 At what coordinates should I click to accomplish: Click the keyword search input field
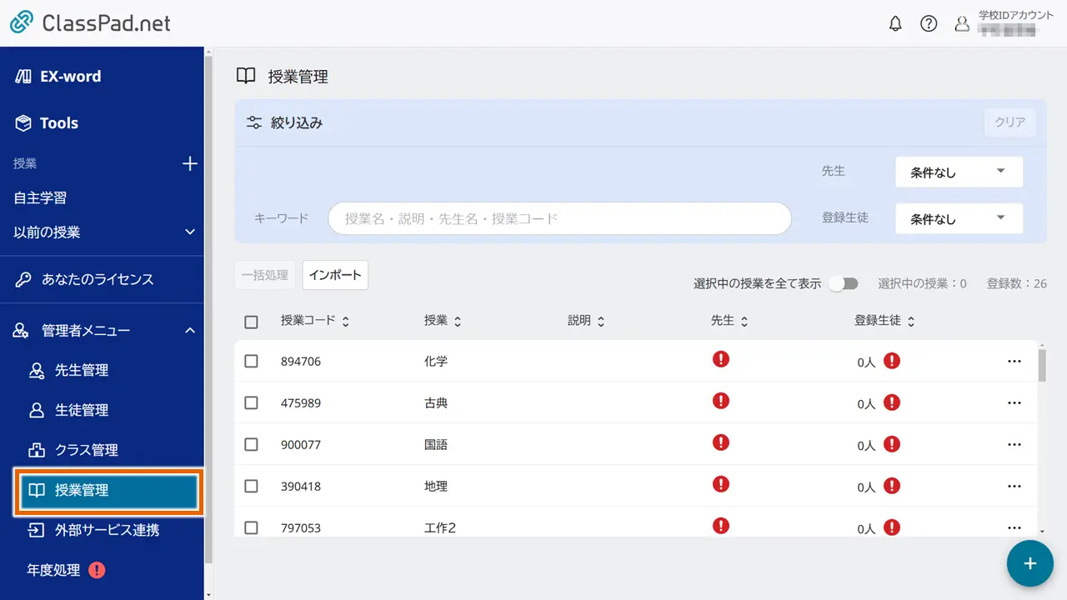point(559,218)
